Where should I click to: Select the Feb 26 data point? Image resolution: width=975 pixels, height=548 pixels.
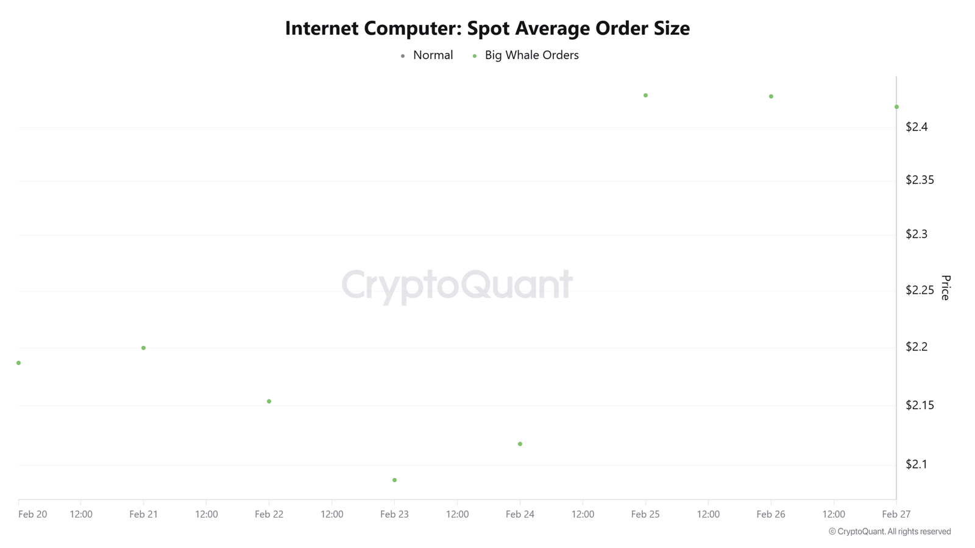[771, 96]
